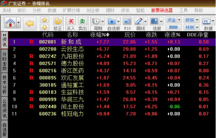Click stock code 002571
Viewport: 216px width, 138px height.
pos(48,63)
